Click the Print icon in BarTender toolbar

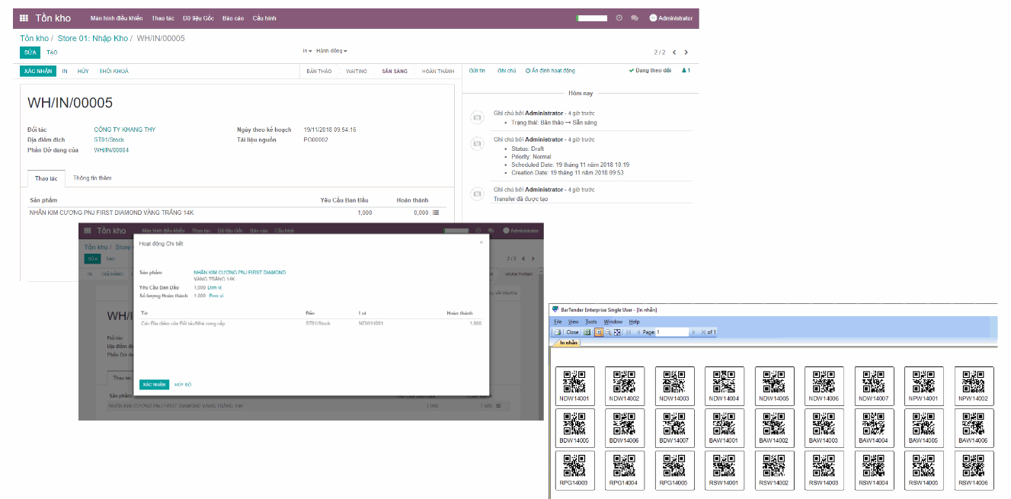[558, 331]
